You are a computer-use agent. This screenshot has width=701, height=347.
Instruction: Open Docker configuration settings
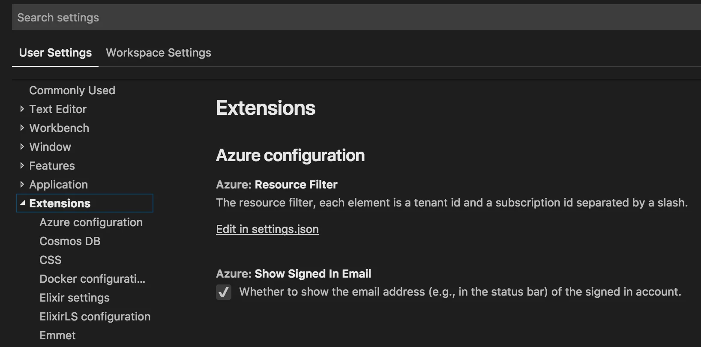point(92,279)
